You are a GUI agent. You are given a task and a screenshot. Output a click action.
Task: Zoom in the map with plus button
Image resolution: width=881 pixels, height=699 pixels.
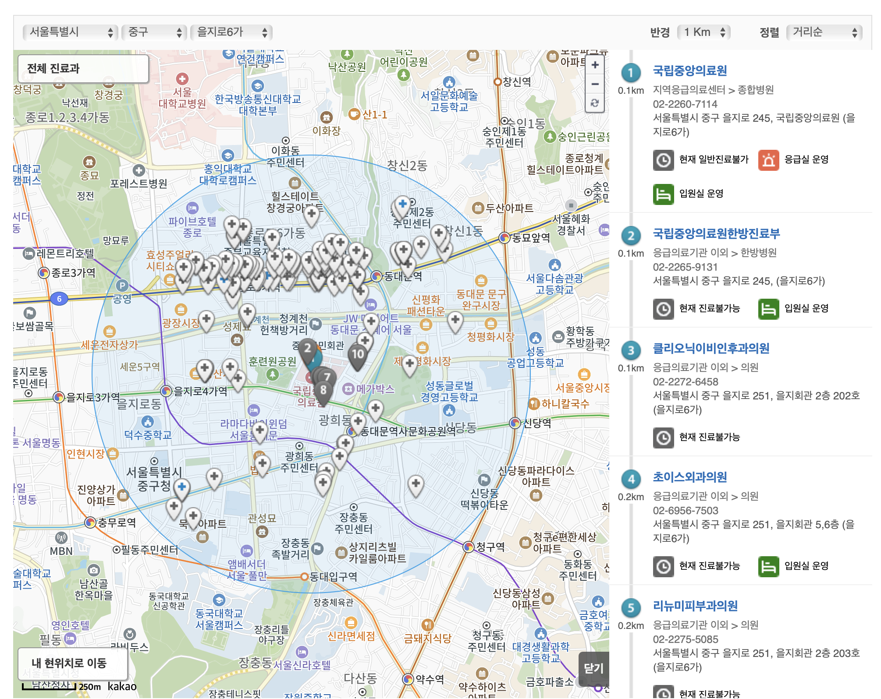click(x=595, y=65)
